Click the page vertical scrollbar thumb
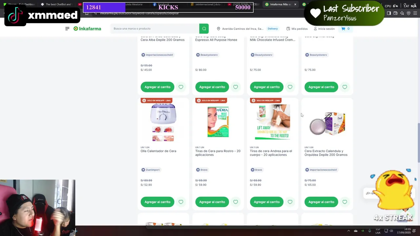This screenshot has height=236, width=420. point(418,143)
